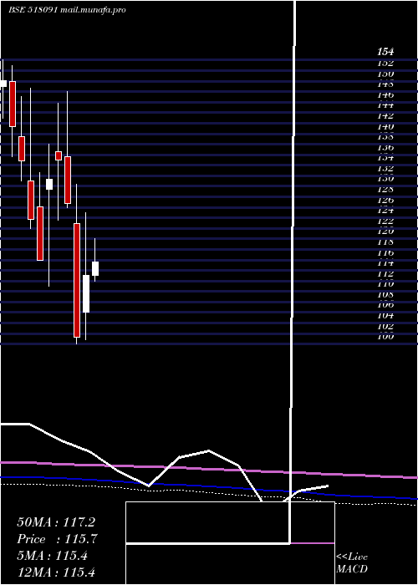Click the 154 price axis label
The height and width of the screenshot is (585, 418).
tap(385, 52)
